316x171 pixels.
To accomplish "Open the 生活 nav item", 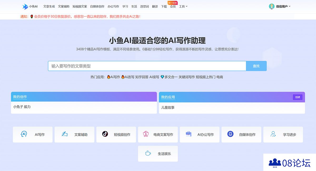I will (134, 7).
